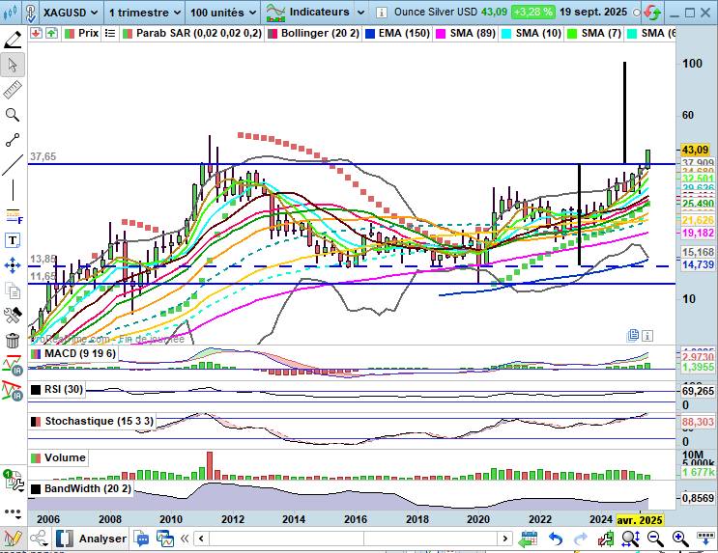Viewport: 718px width, 553px height.
Task: Click the undo arrow in bottom toolbar
Action: coord(556,539)
